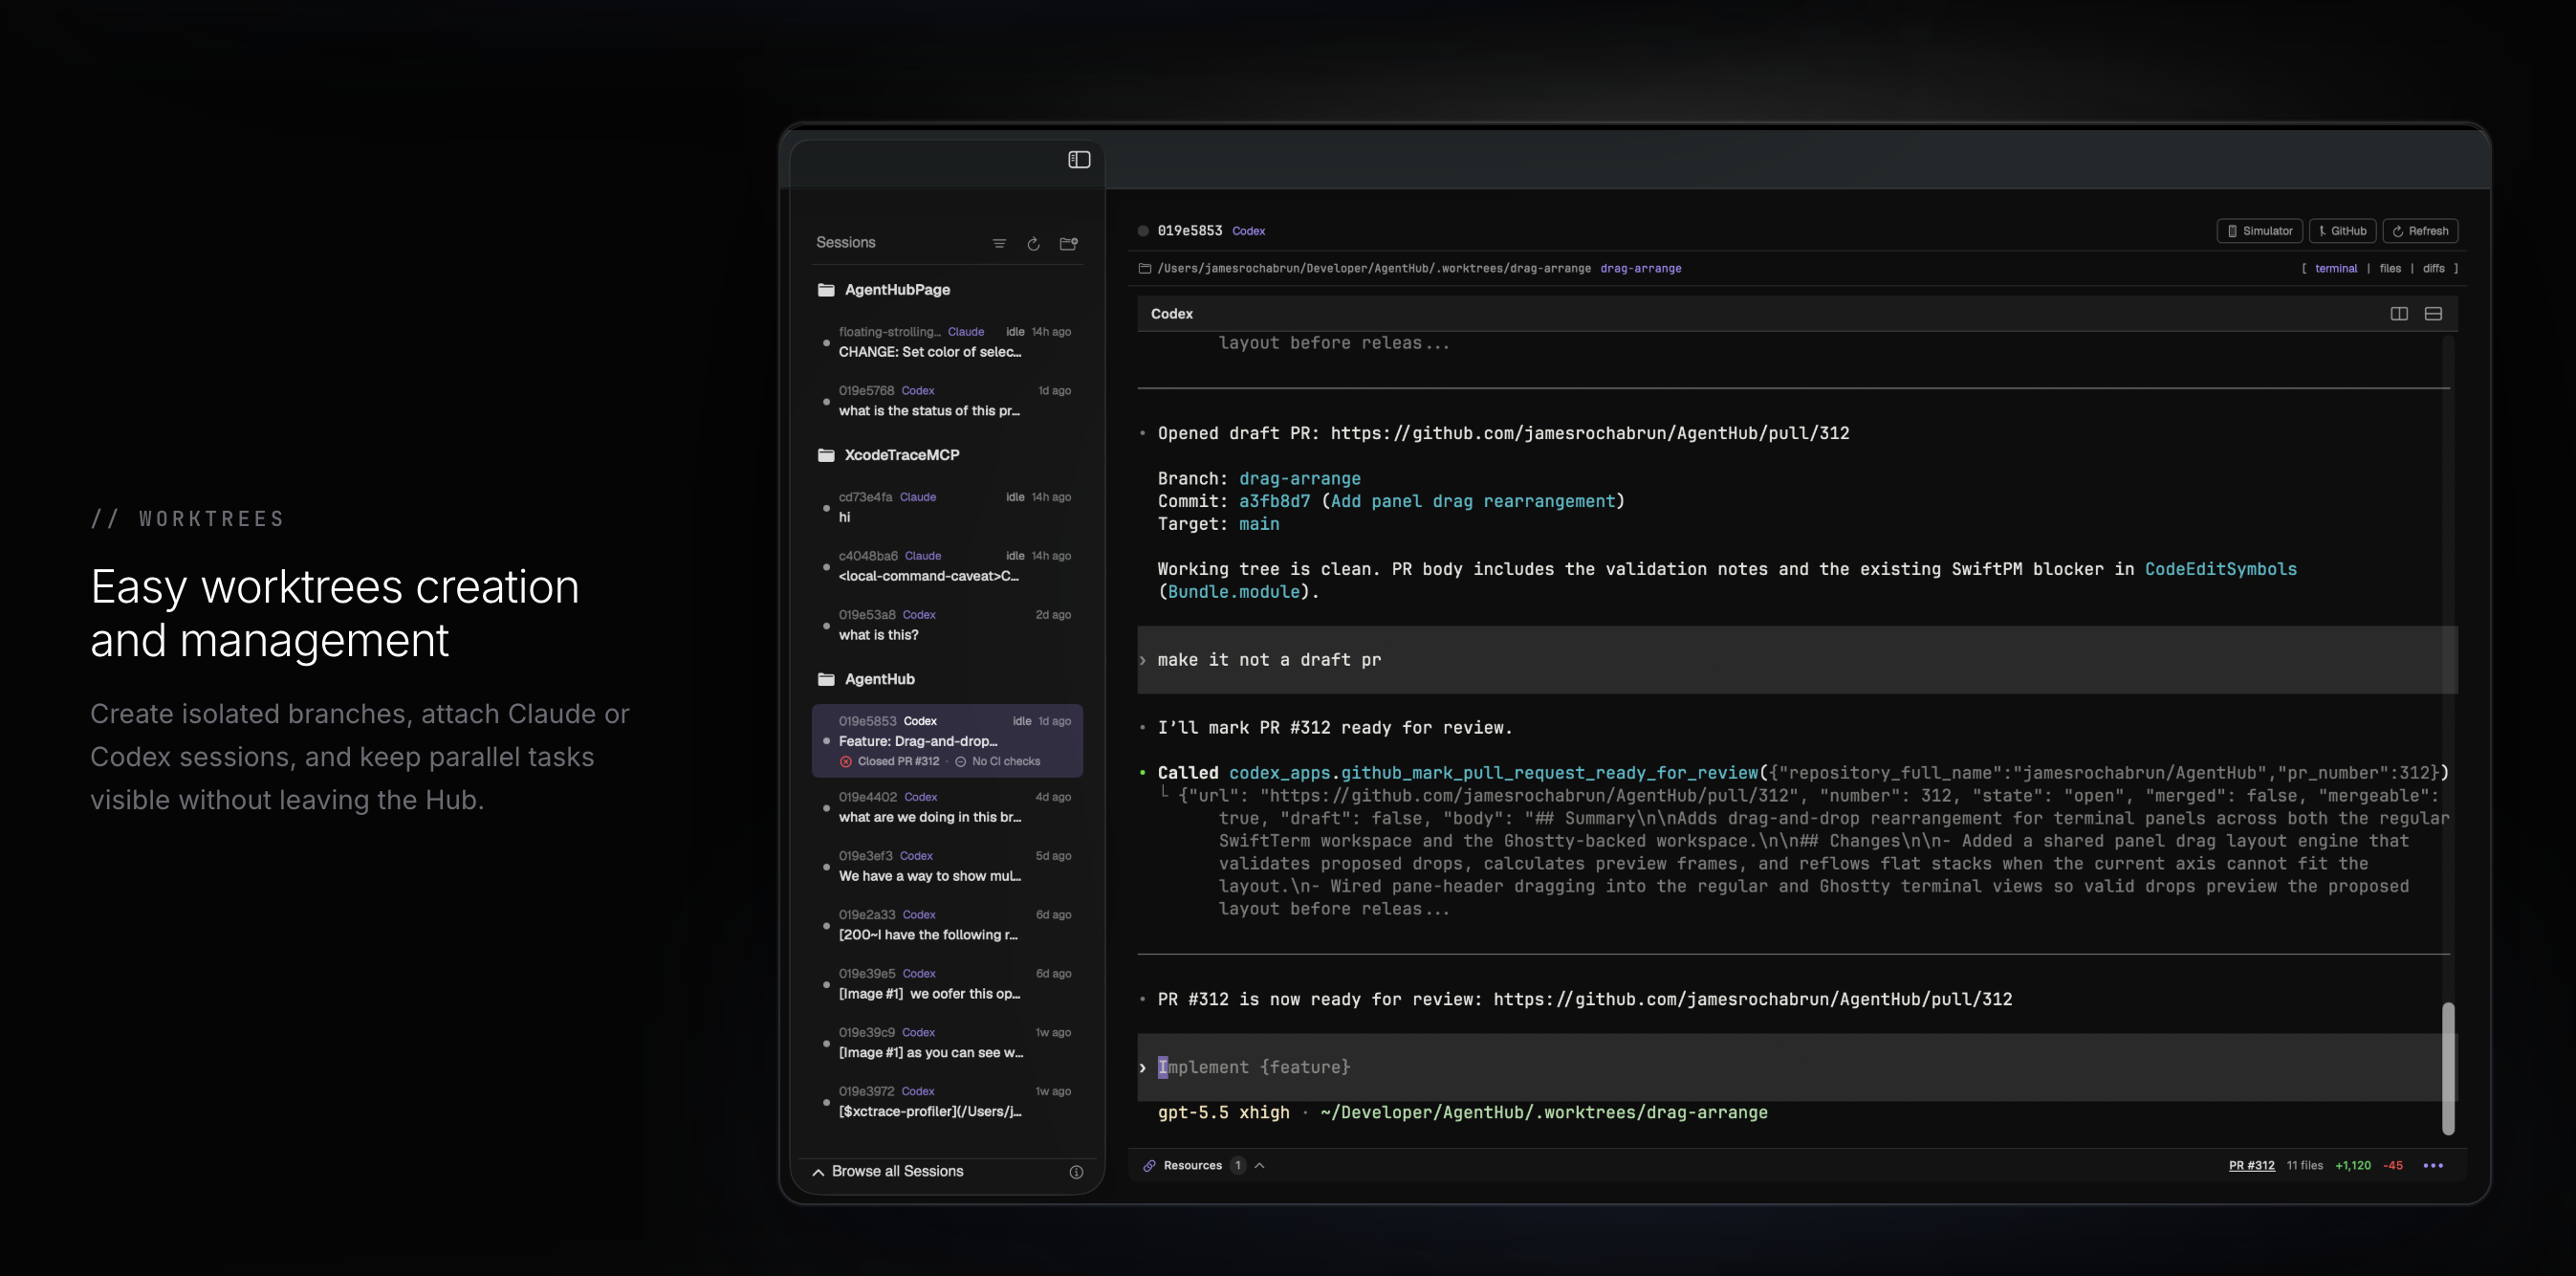
Task: Select session 019e4402 what are we doing
Action: tap(947, 807)
